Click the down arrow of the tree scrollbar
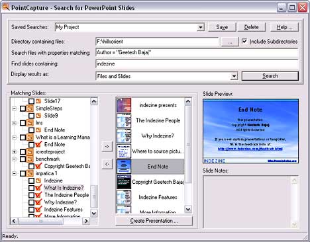The image size is (310, 242). pos(94,213)
